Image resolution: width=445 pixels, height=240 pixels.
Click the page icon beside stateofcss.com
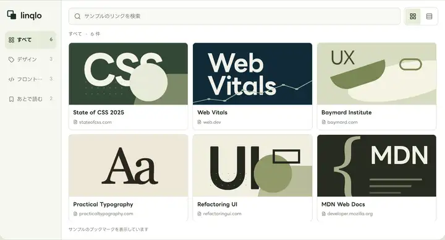[x=75, y=122]
